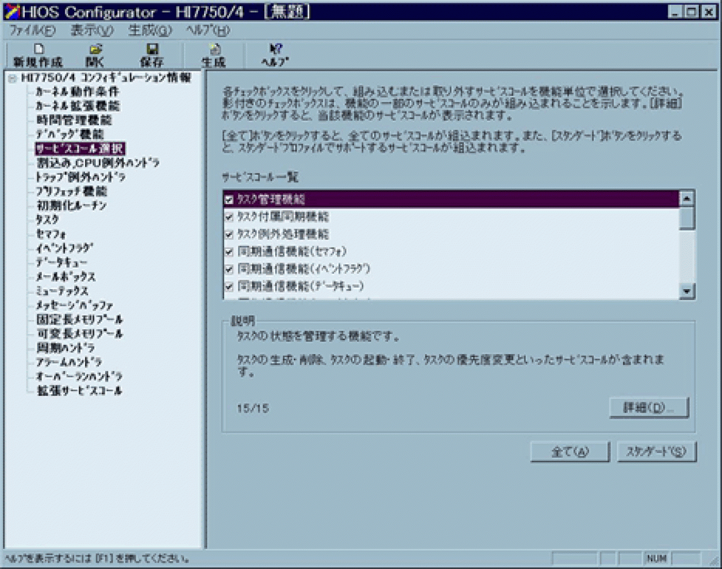Disable 同期通信機能（セマフォ） checkbox
The height and width of the screenshot is (569, 722).
click(228, 251)
